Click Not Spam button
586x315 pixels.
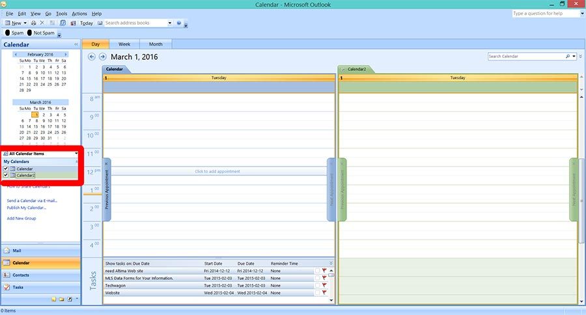pyautogui.click(x=41, y=33)
